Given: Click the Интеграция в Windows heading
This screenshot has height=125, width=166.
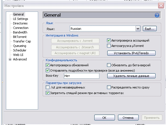Looking at the screenshot, I should pos(62,35).
